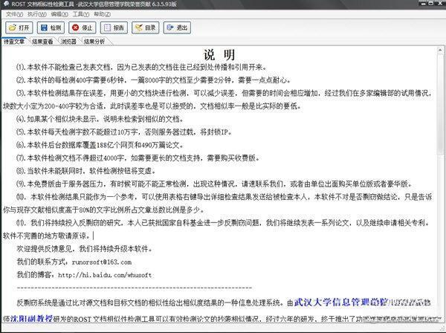Click the 说明 heading text
Screen dimensions: 446x333
(x=219, y=54)
